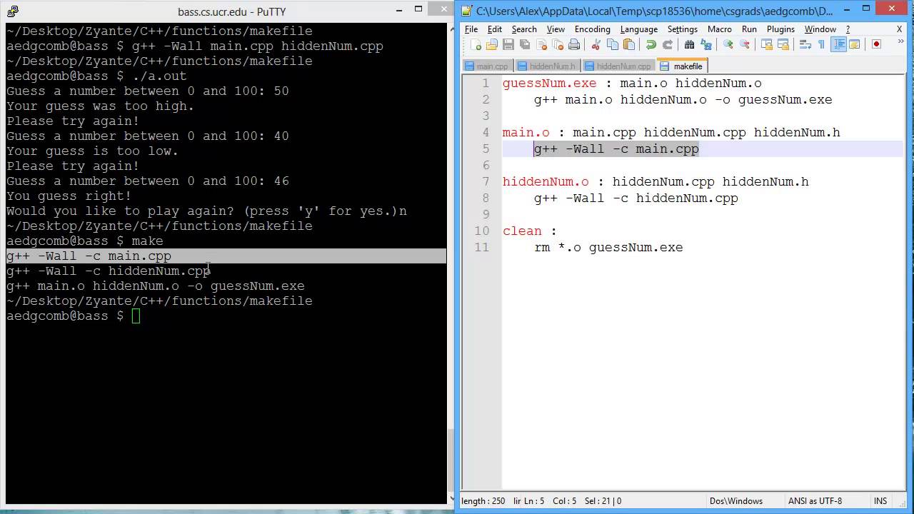Open the Plugins menu
Viewport: 914px width, 514px height.
[x=780, y=29]
